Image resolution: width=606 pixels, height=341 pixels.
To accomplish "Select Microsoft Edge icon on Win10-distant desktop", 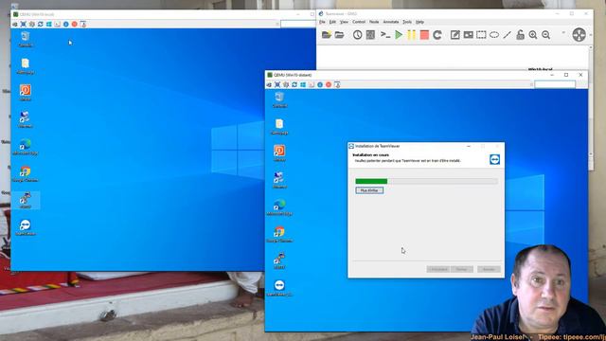I will click(279, 207).
